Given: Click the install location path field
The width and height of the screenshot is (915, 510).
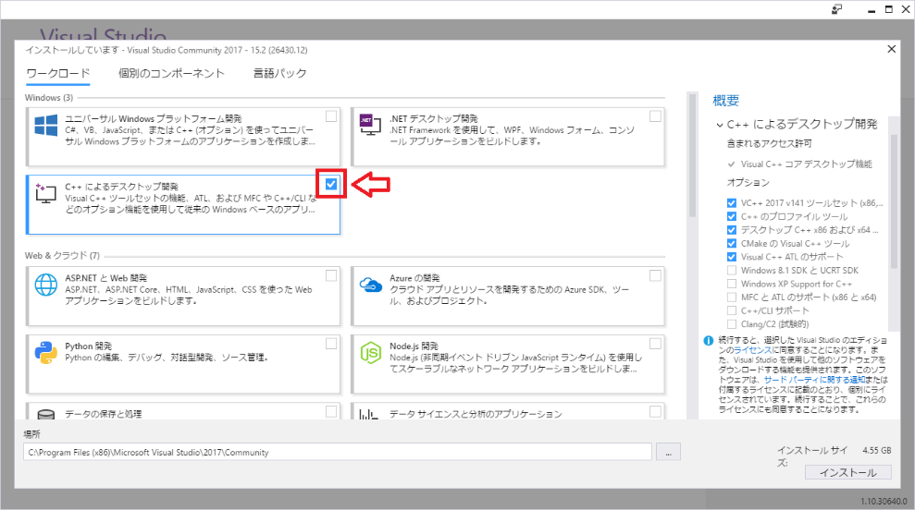Looking at the screenshot, I should pos(338,452).
